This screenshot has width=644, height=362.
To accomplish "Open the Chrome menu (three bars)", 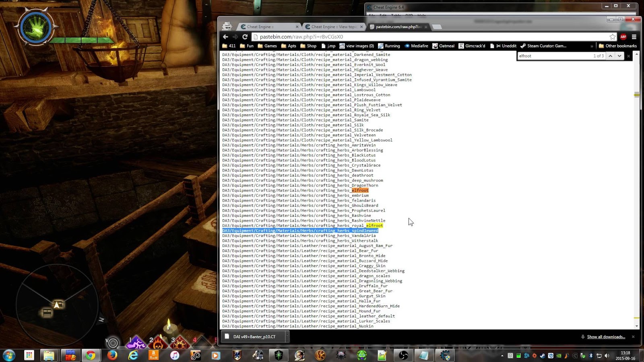I will point(634,37).
